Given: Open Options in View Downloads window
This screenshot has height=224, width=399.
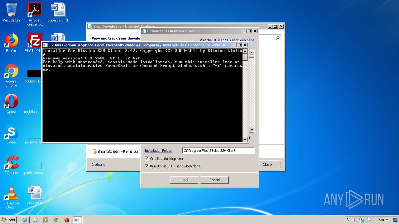Looking at the screenshot, I should 98,164.
